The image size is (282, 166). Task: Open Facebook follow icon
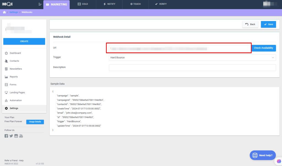tap(6, 136)
